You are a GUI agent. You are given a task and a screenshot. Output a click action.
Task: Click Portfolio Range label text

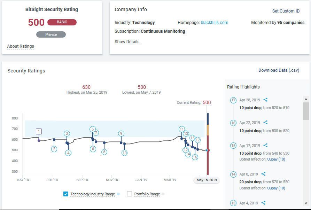pos(147,194)
